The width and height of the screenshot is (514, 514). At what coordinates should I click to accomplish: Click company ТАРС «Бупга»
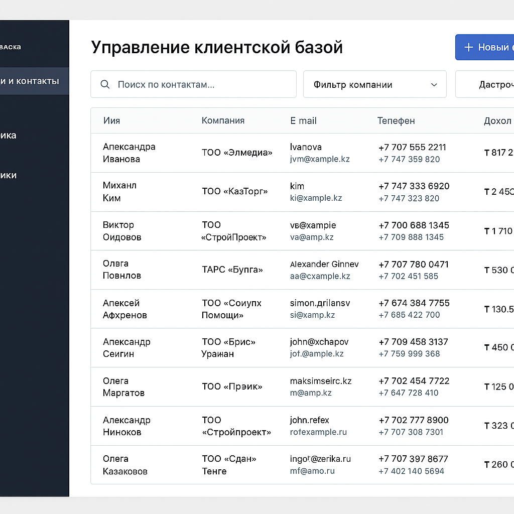tap(232, 270)
